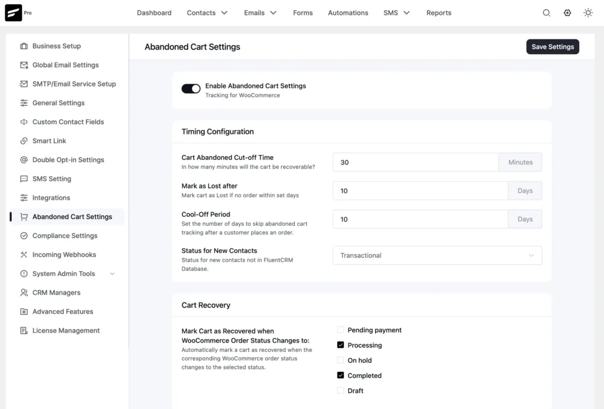Click the Save Settings button

point(553,47)
